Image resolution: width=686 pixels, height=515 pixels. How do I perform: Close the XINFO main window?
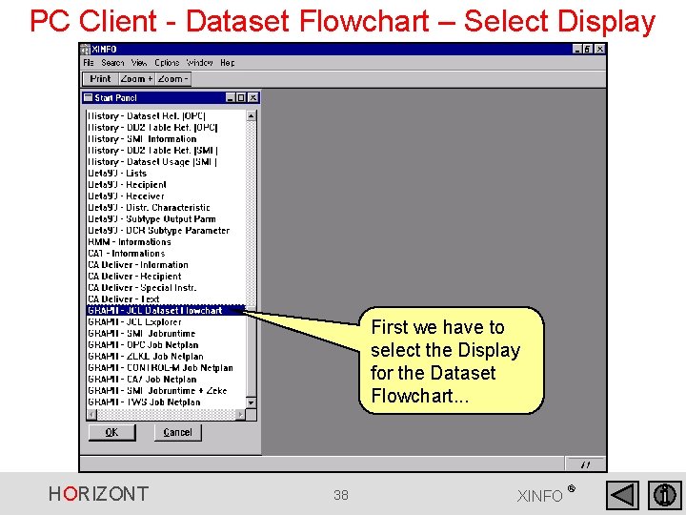[600, 49]
